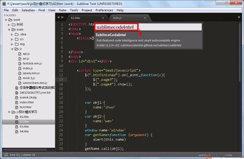Select 02.htm in the sidebar
This screenshot has width=244, height=159.
(x=24, y=122)
